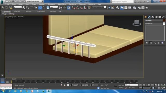Click the Save File icon in quick access toolbar

13,2
